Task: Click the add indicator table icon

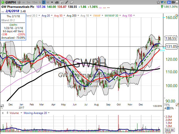Action: [62, 2]
